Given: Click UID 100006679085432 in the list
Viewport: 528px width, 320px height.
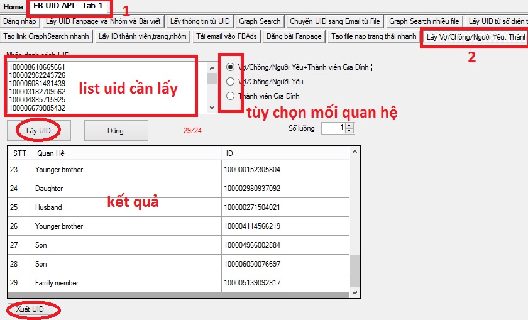Looking at the screenshot, I should pos(37,108).
